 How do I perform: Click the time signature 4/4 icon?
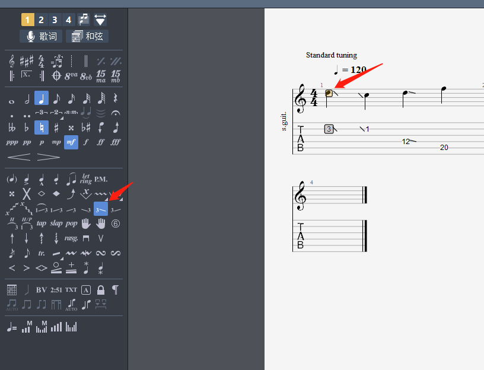(x=42, y=61)
